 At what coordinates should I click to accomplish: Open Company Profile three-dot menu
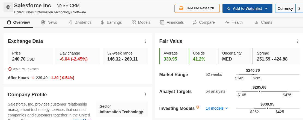pos(146,95)
